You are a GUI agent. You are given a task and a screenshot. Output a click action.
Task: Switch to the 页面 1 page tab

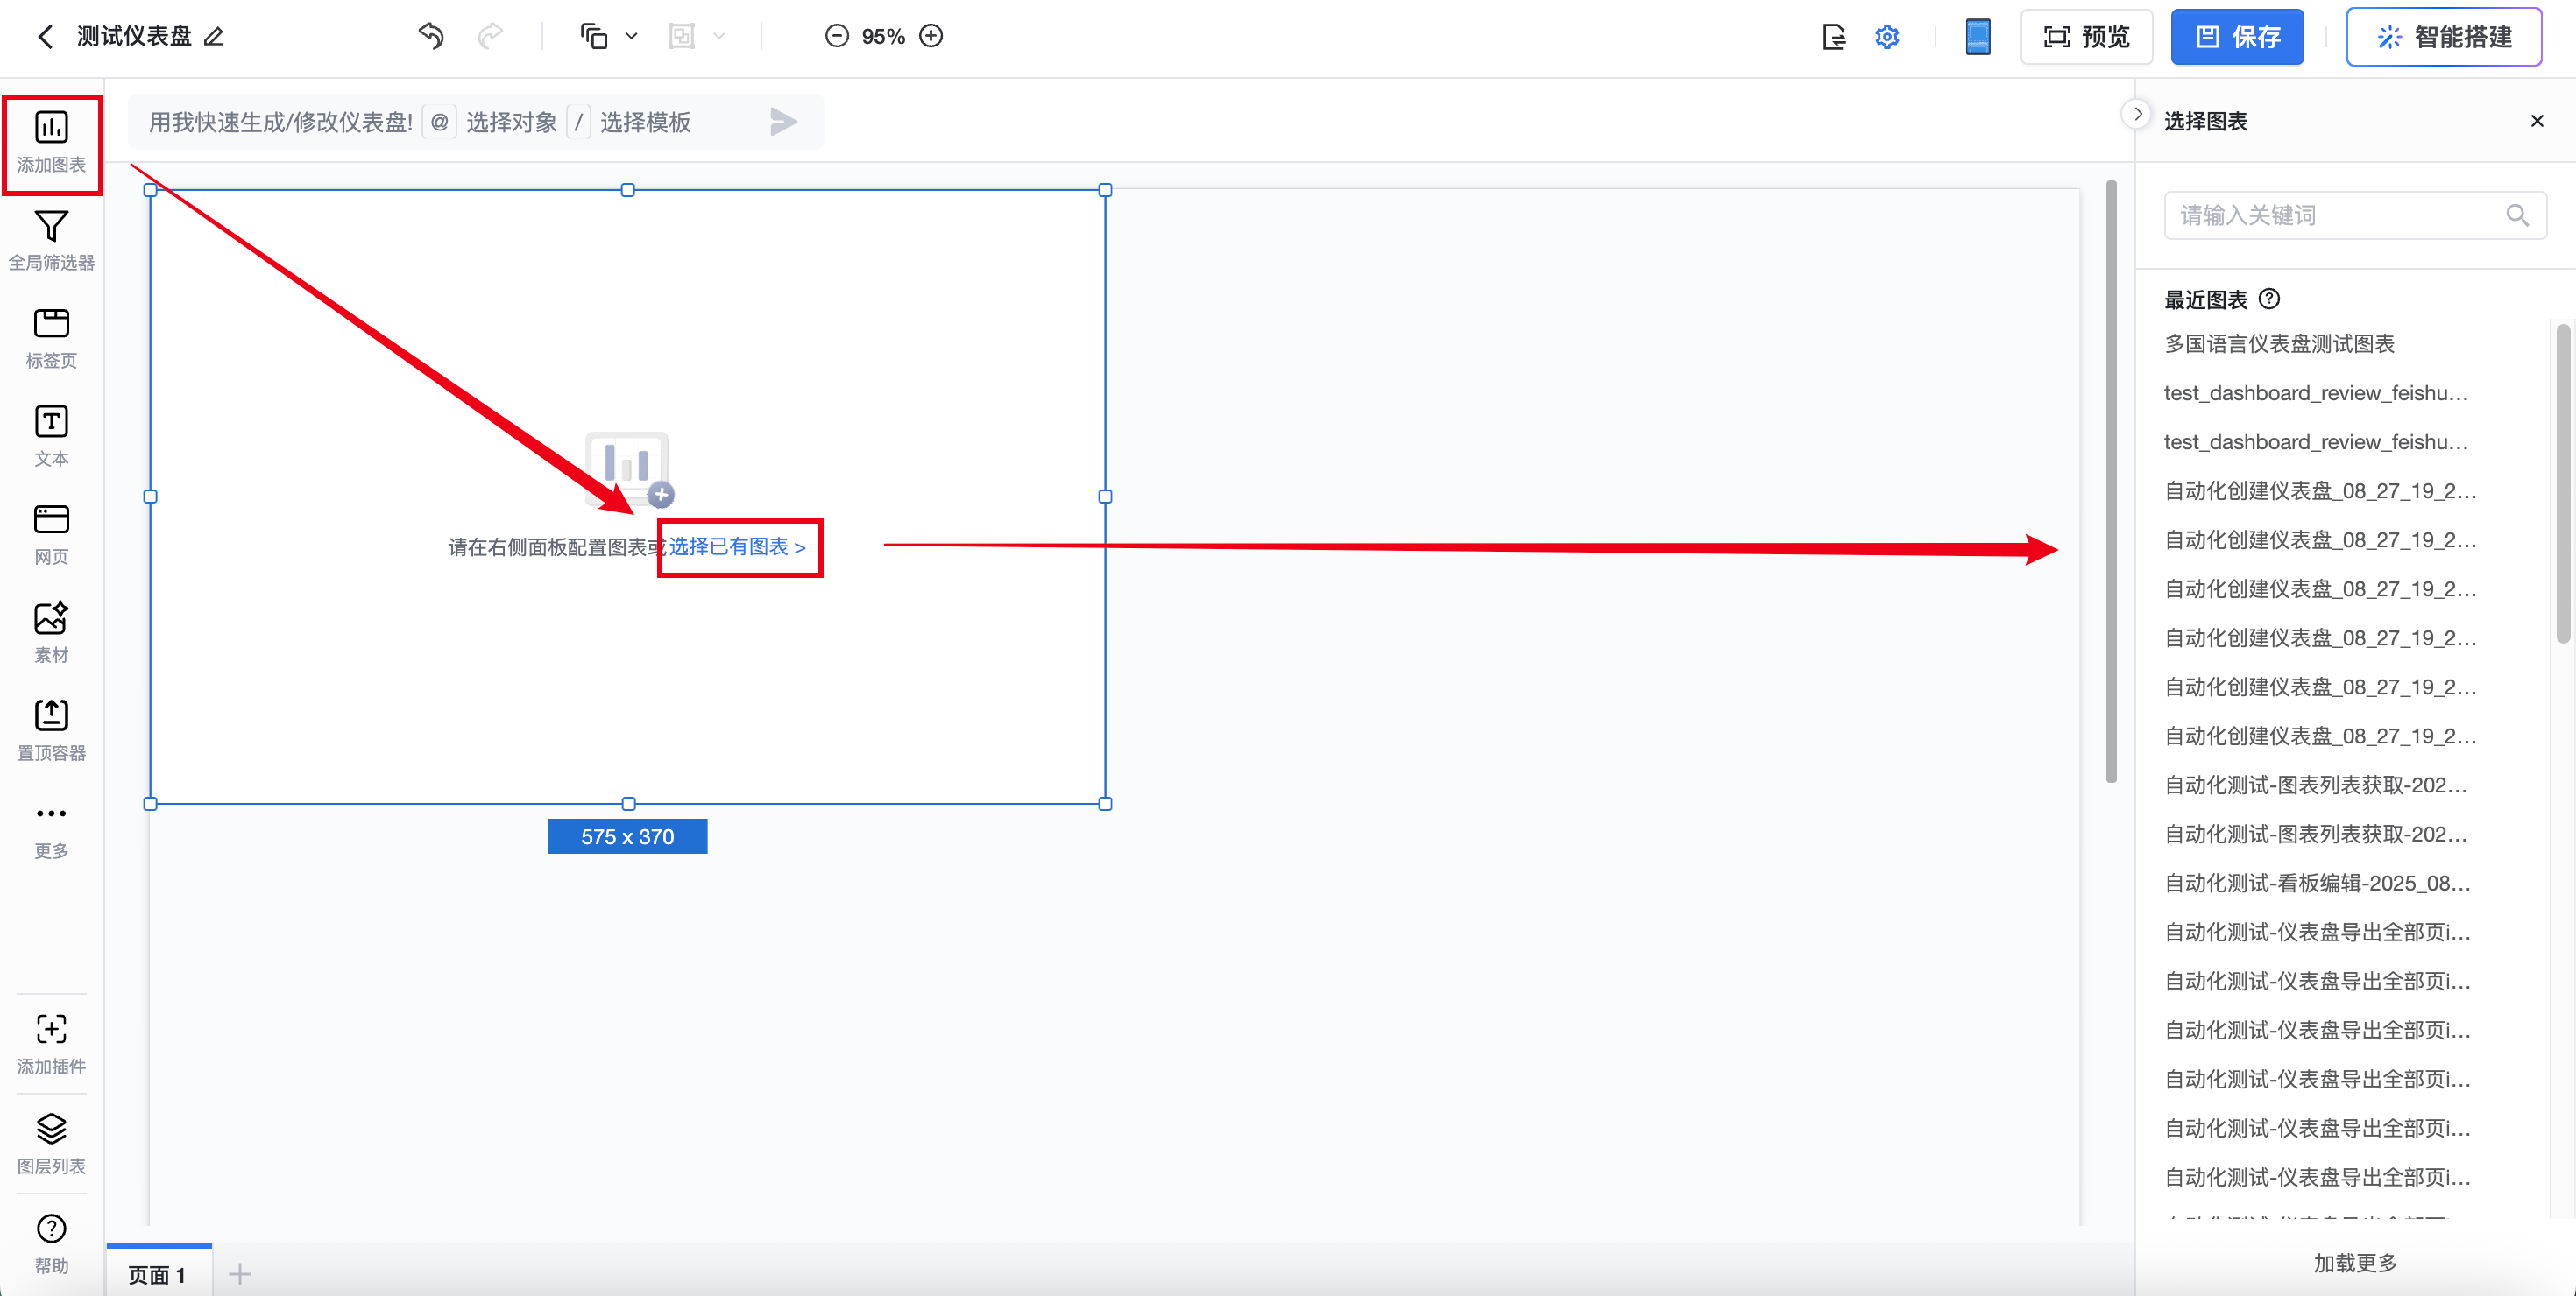(158, 1274)
